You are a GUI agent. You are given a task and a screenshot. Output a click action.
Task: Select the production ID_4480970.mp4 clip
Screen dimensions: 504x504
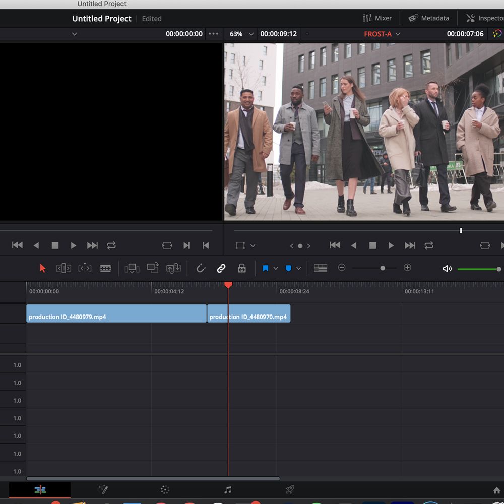[x=248, y=313]
